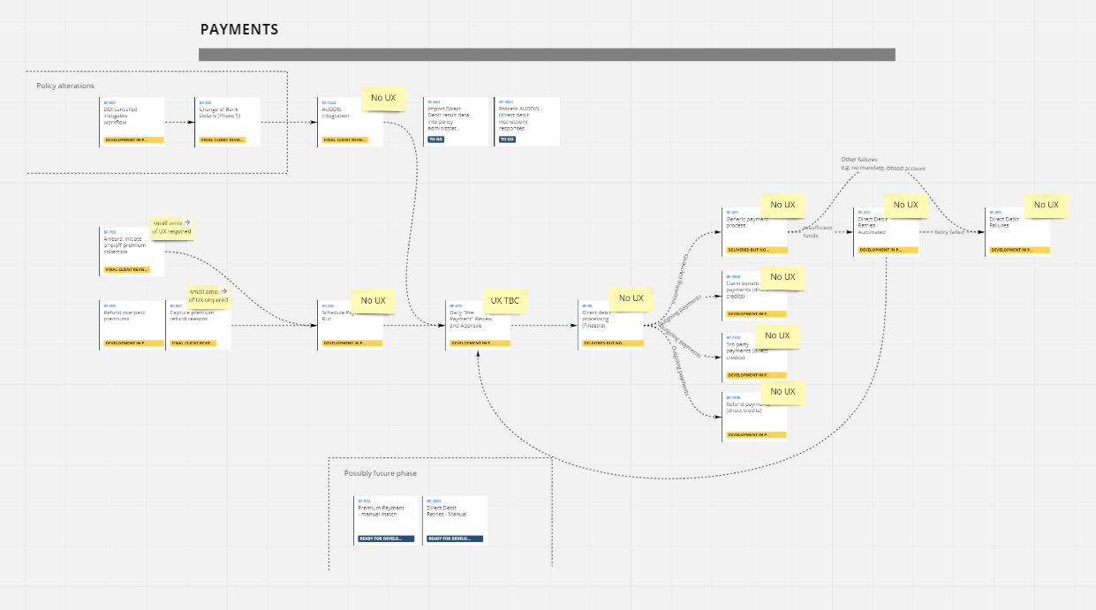Open the blue link on Premium Payment manual match card
Viewport: 1096px width, 610px height.
364,500
